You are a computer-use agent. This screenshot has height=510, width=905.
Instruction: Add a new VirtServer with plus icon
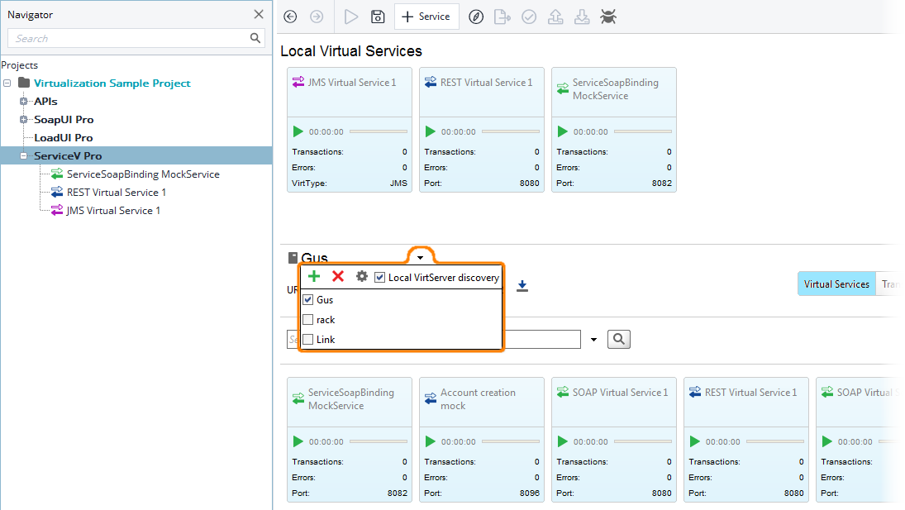click(314, 276)
